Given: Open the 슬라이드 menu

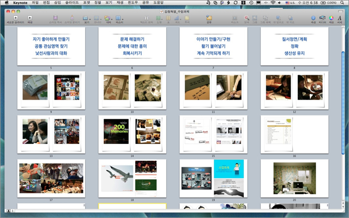Looking at the screenshot, I should point(72,3).
